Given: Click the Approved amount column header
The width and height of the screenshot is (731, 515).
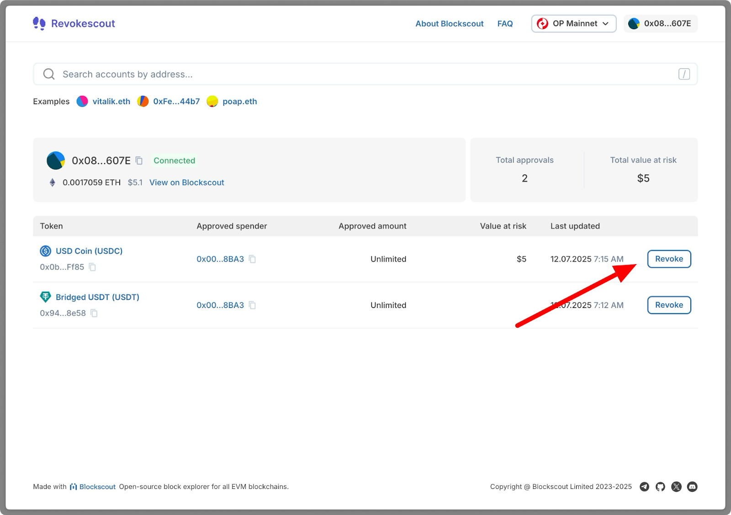Looking at the screenshot, I should pos(372,226).
